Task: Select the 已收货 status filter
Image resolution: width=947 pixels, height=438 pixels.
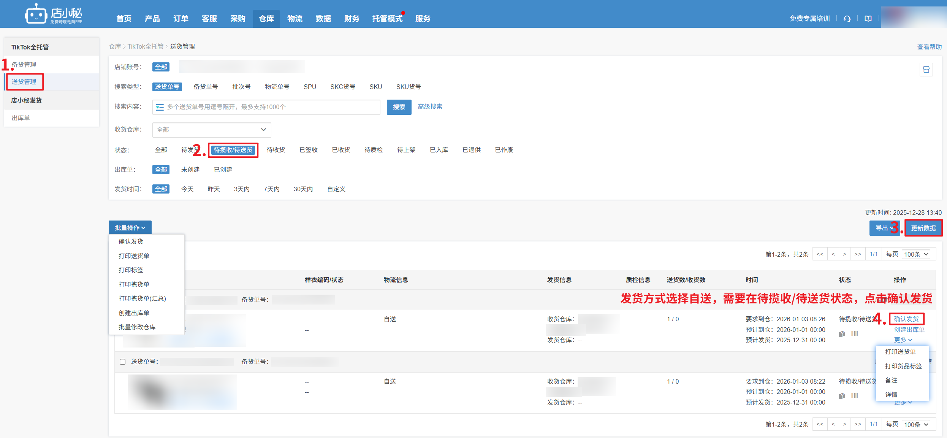Action: pos(340,149)
